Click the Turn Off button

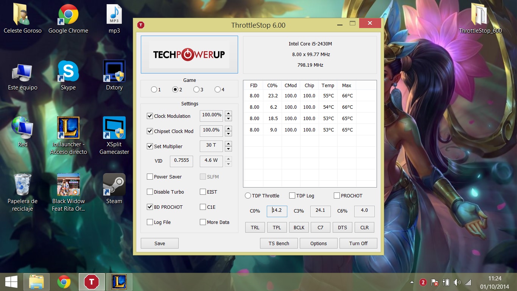pyautogui.click(x=358, y=243)
